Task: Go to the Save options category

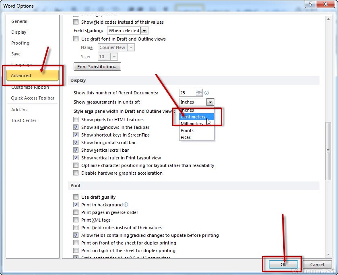Action: (x=33, y=54)
